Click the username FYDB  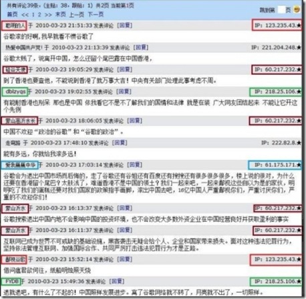click(12, 282)
